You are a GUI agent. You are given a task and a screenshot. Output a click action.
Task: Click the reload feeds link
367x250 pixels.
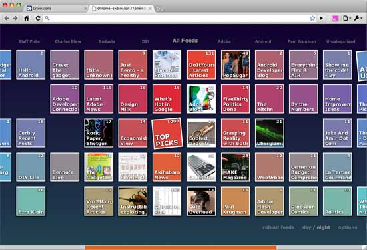point(278,227)
